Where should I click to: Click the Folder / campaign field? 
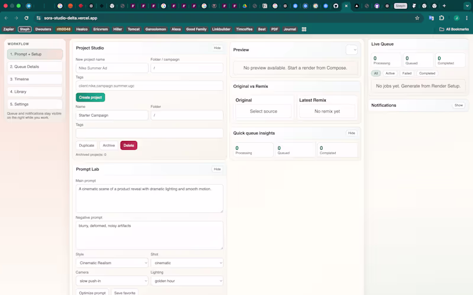187,68
